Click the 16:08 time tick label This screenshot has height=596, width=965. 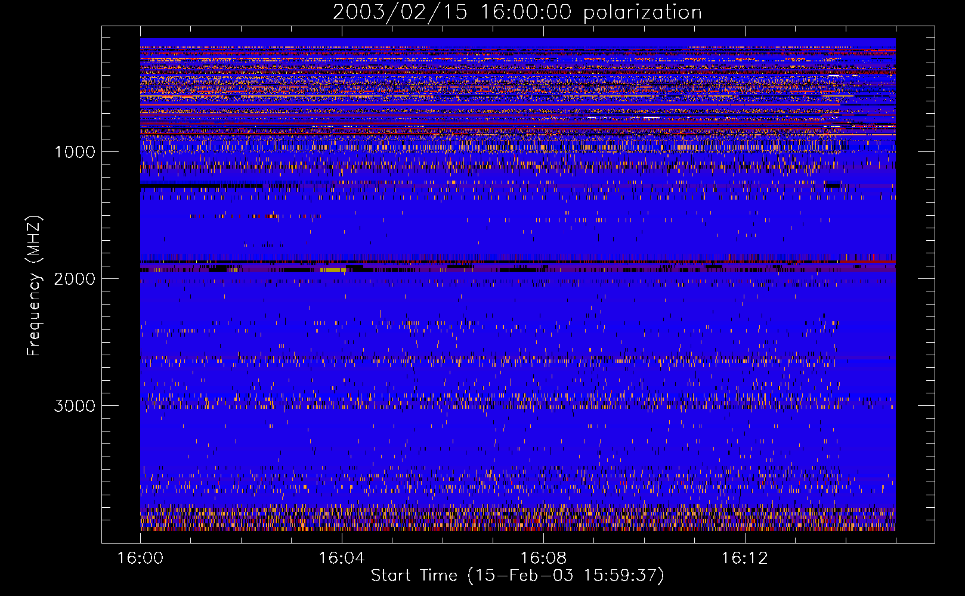543,558
